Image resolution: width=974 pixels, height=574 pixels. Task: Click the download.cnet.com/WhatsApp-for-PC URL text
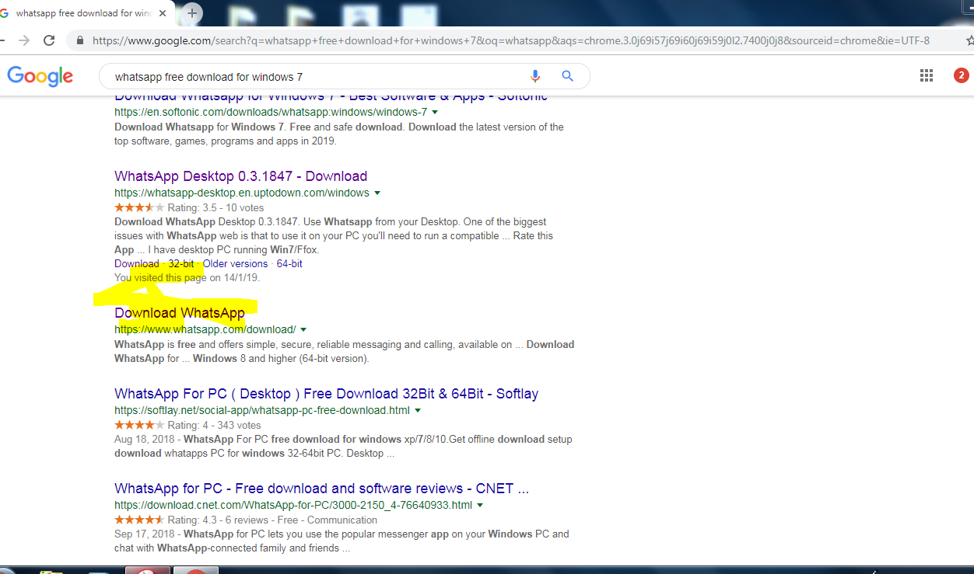pos(293,506)
